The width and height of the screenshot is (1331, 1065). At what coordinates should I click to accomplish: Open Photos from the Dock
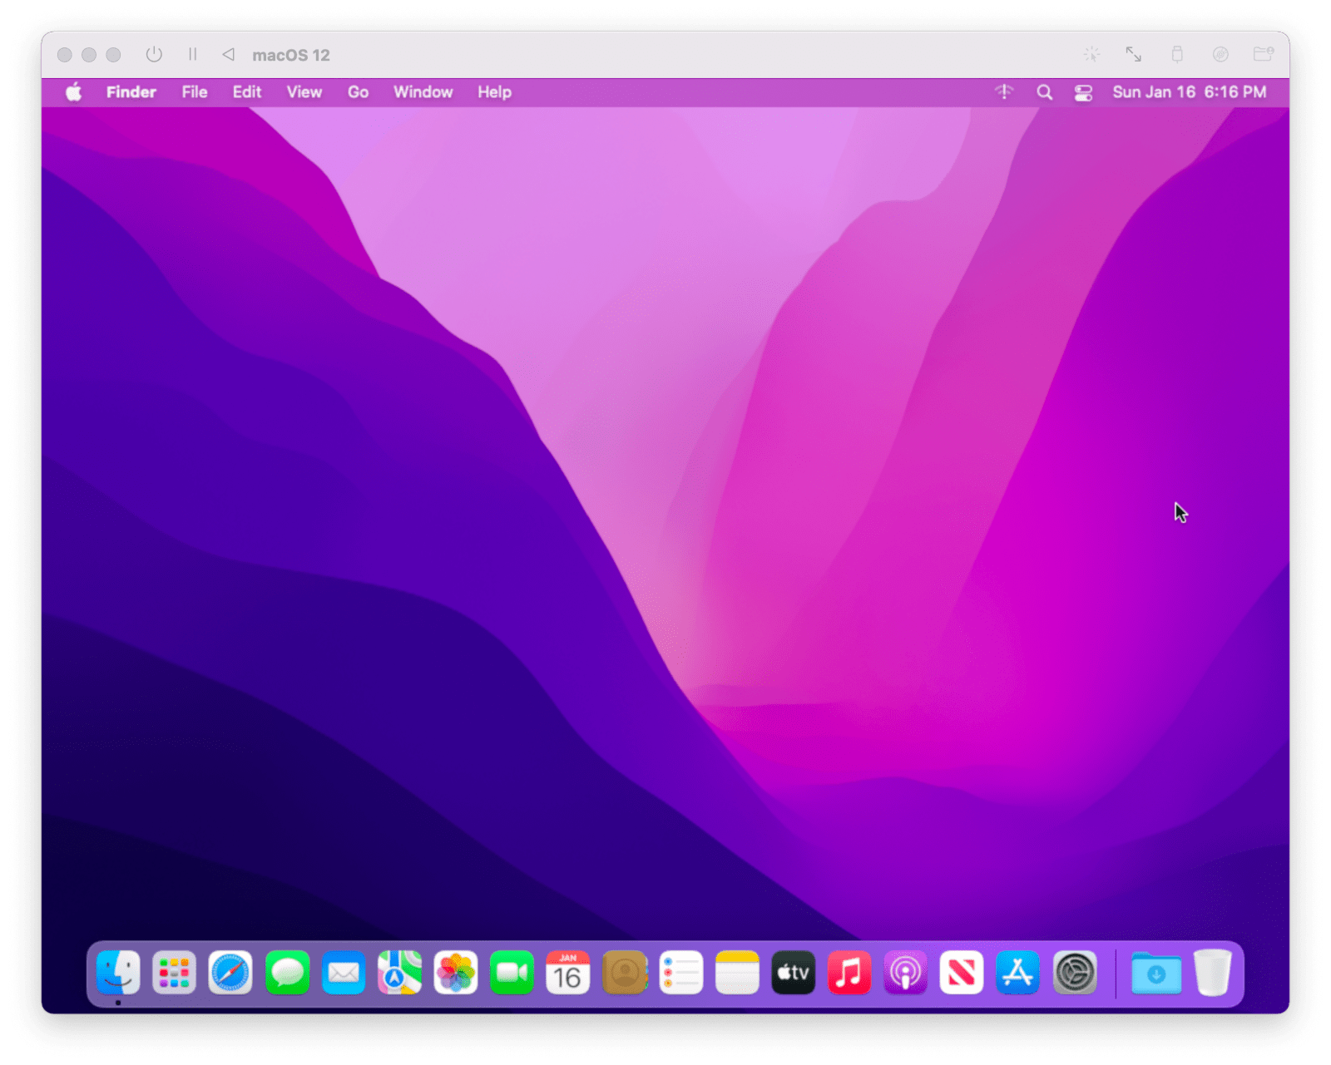tap(456, 973)
